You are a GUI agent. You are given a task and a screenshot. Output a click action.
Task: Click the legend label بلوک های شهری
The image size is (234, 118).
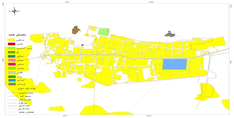pyautogui.click(x=27, y=89)
